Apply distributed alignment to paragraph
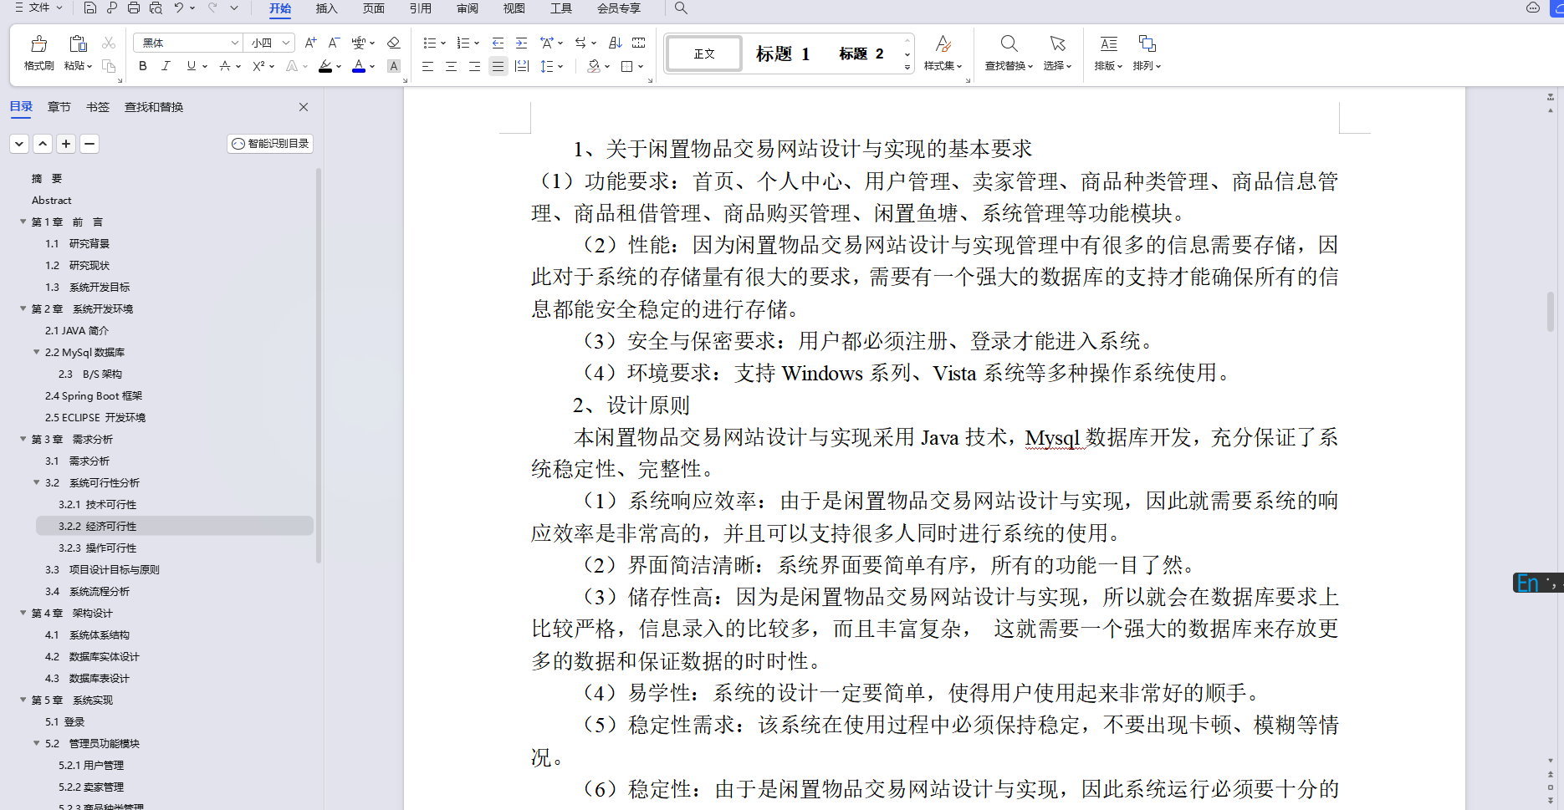Image resolution: width=1564 pixels, height=810 pixels. click(x=522, y=66)
